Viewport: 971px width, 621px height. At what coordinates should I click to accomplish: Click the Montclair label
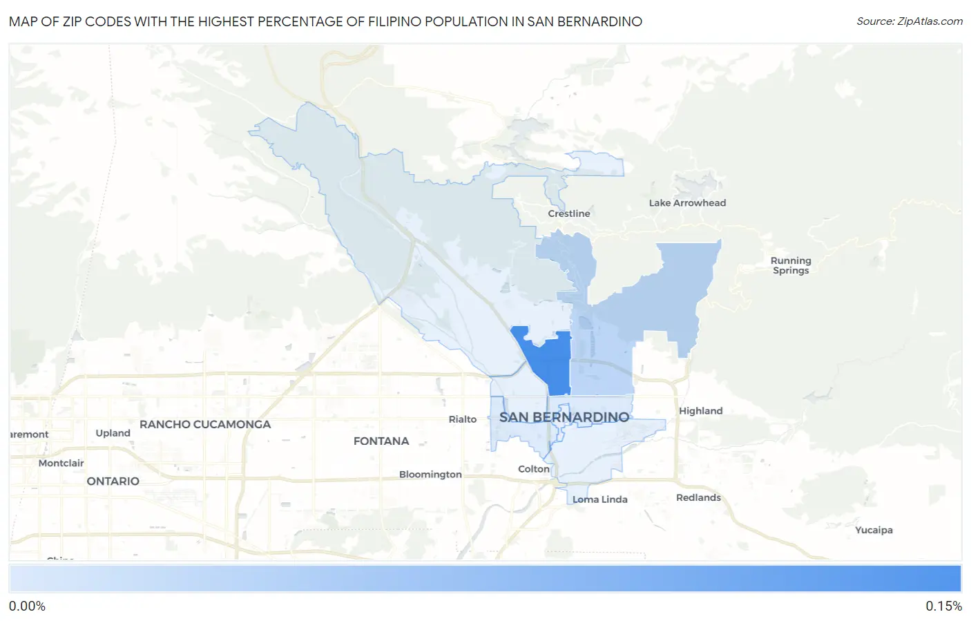[61, 463]
